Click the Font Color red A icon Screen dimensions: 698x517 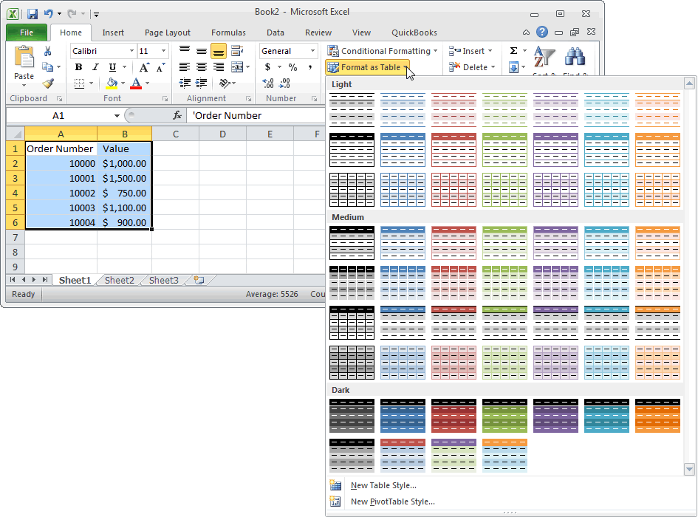136,83
